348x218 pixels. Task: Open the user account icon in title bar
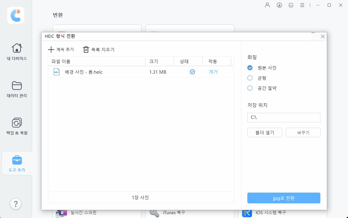(267, 5)
